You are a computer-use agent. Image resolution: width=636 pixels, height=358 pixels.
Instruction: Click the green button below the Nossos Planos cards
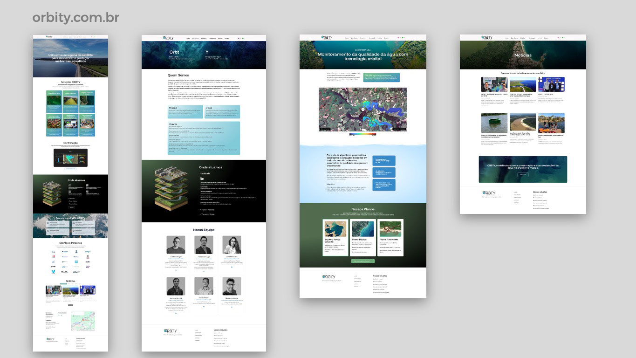362,261
